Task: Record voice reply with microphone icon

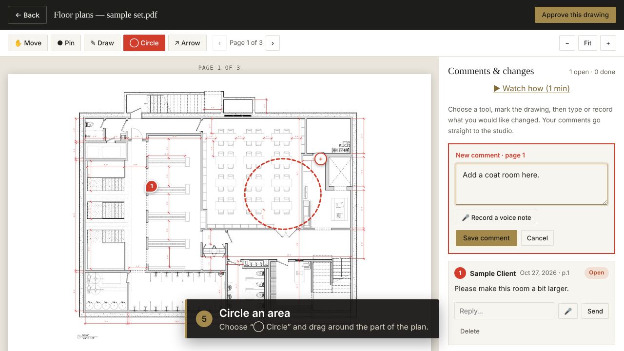Action: tap(568, 311)
